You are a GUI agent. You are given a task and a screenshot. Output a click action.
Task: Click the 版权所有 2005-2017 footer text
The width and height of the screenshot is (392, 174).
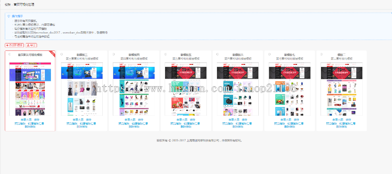click(199, 141)
